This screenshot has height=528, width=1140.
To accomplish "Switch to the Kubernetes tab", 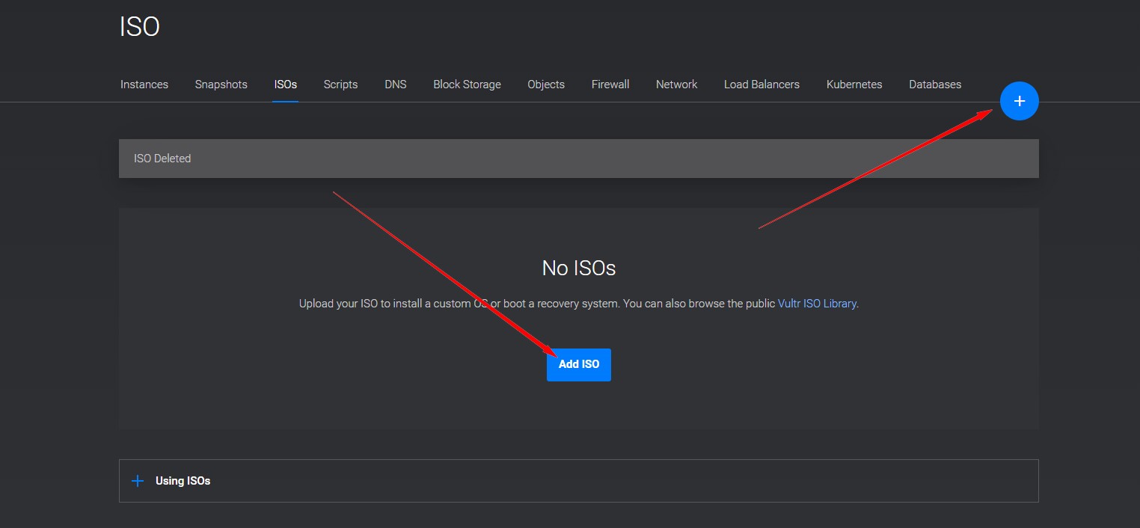I will coord(854,85).
